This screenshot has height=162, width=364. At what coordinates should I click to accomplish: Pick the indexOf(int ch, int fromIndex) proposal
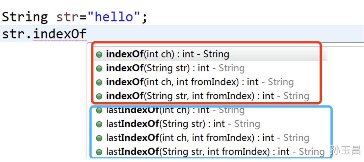pyautogui.click(x=200, y=82)
